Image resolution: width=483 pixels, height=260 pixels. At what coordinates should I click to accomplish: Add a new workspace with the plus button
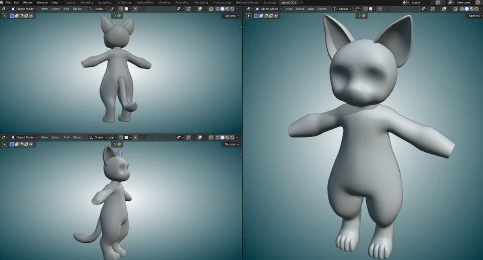click(x=301, y=2)
